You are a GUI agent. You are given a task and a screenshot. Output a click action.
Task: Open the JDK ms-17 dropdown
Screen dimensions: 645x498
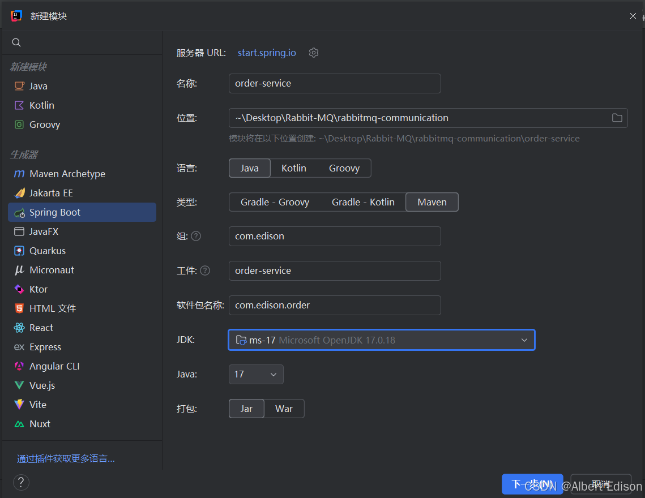pos(381,340)
